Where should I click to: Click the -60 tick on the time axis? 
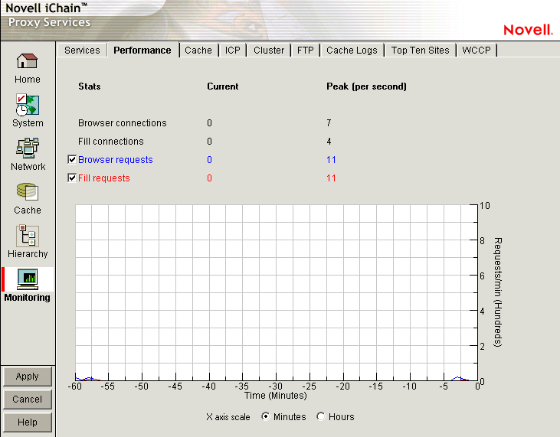tap(74, 386)
